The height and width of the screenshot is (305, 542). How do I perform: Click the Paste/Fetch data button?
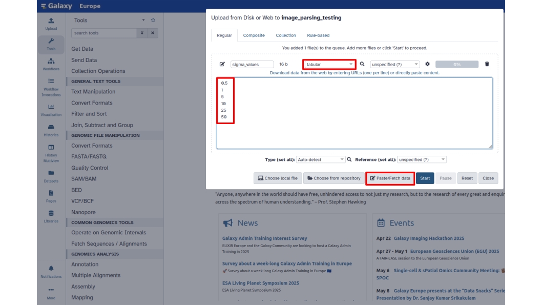[x=390, y=178]
